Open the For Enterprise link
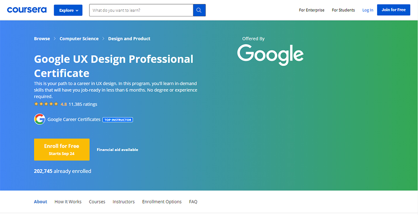The height and width of the screenshot is (215, 418). tap(312, 10)
